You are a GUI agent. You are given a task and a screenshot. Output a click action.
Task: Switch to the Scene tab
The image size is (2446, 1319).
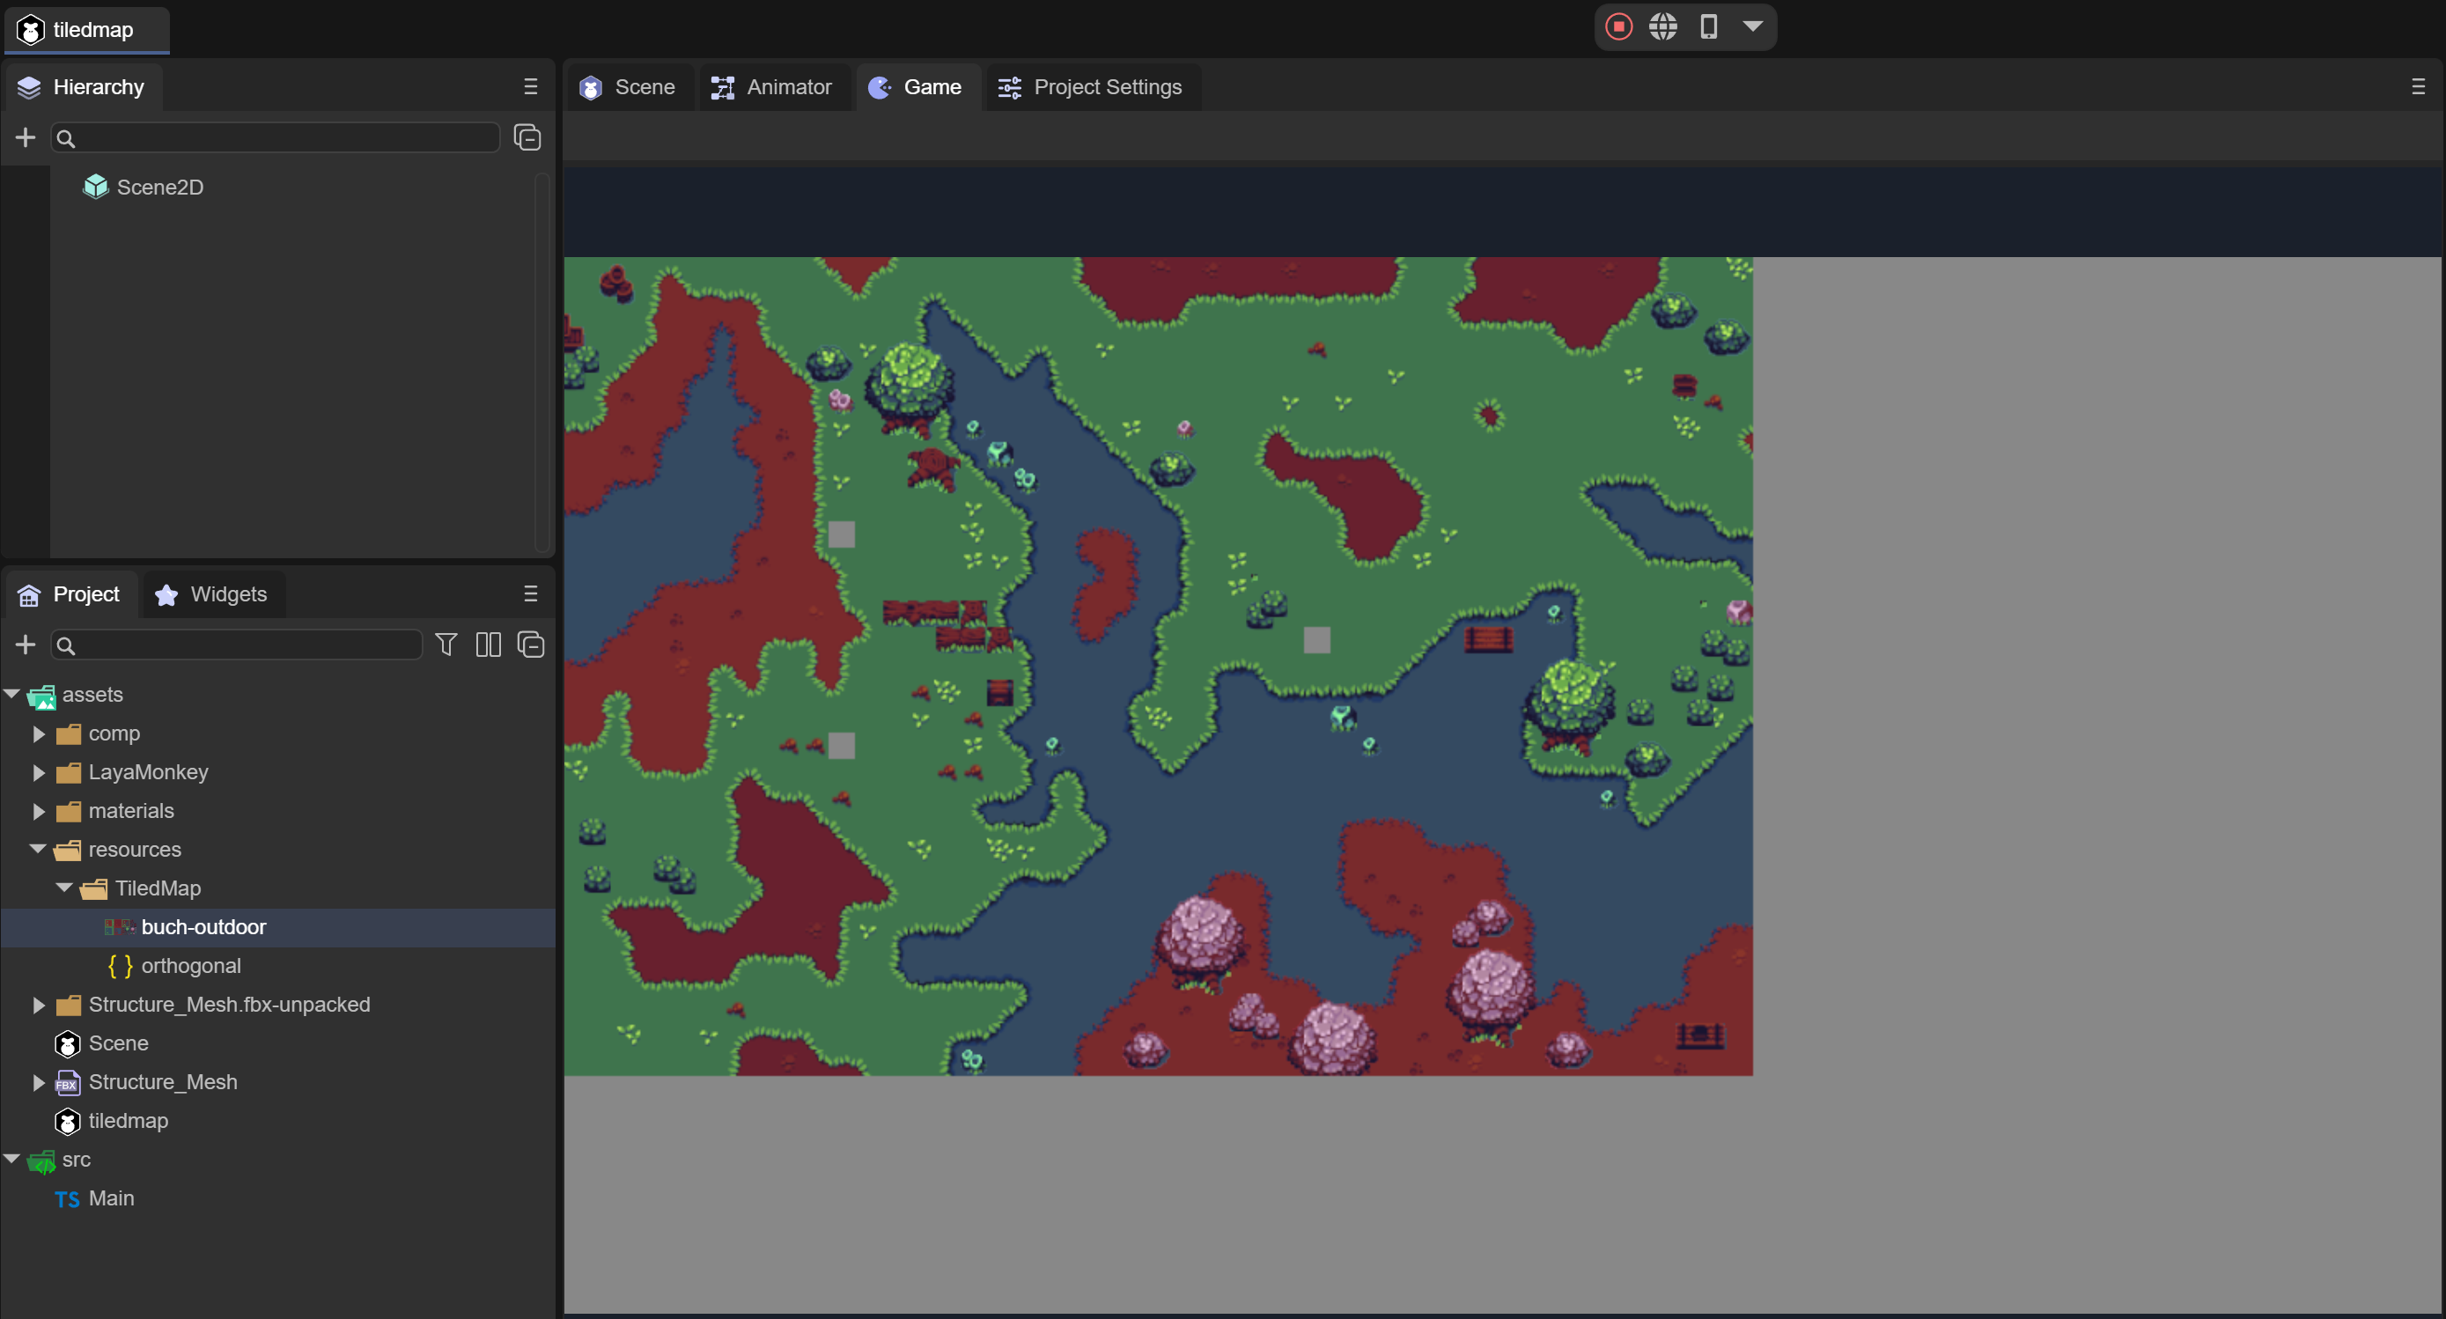point(628,86)
